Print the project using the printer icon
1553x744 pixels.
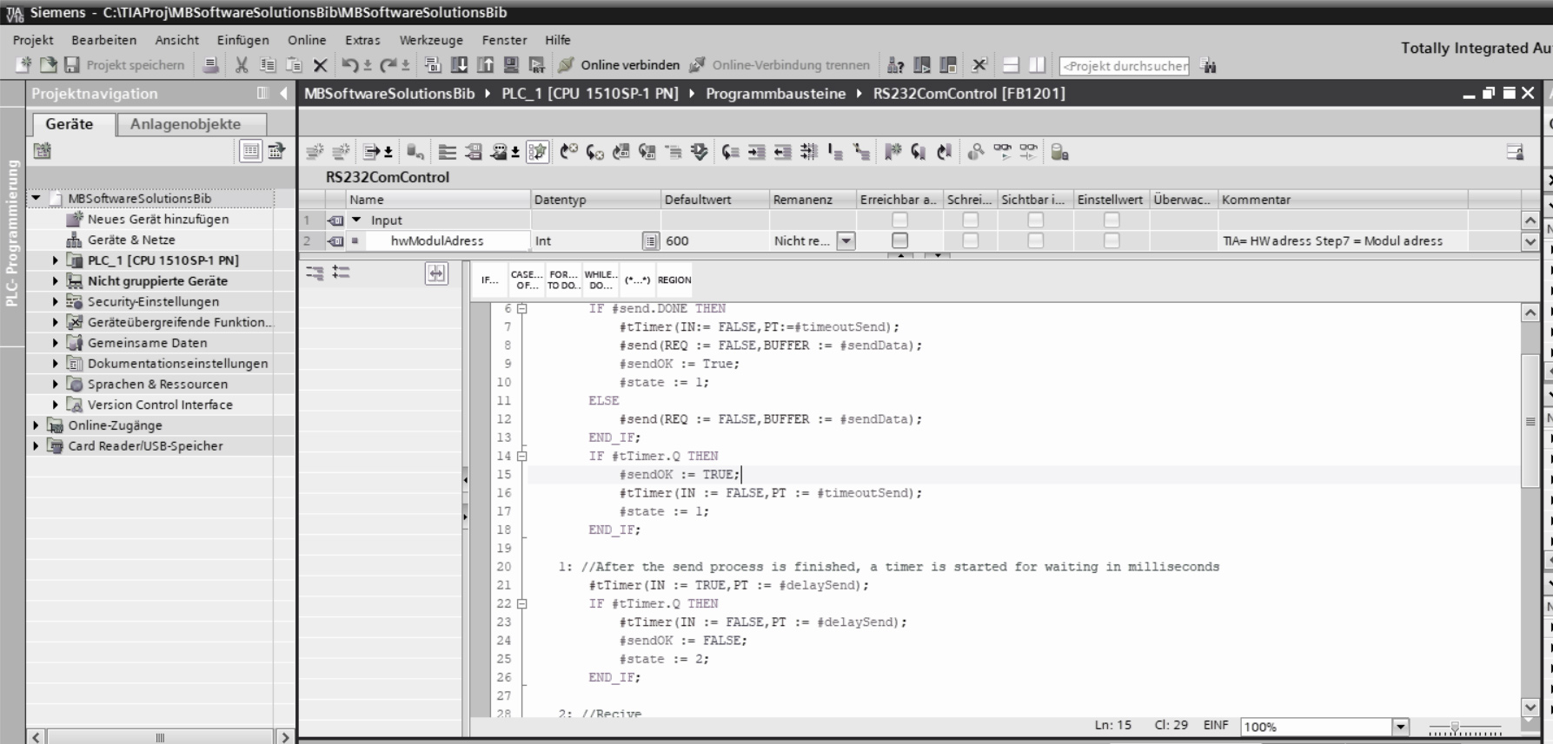[x=210, y=65]
